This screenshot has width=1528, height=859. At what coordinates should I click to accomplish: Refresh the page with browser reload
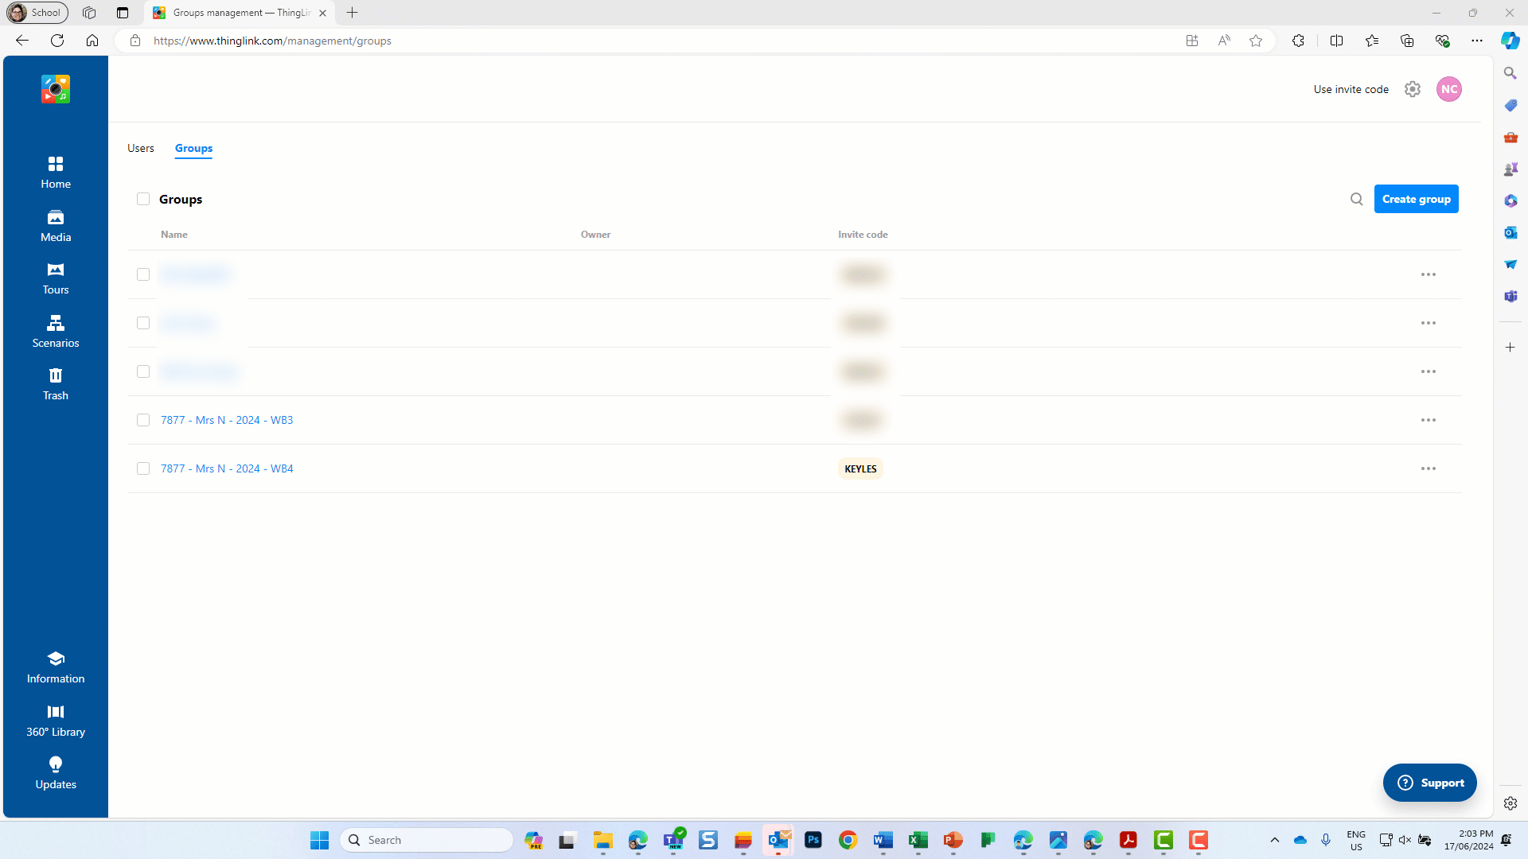pyautogui.click(x=57, y=41)
